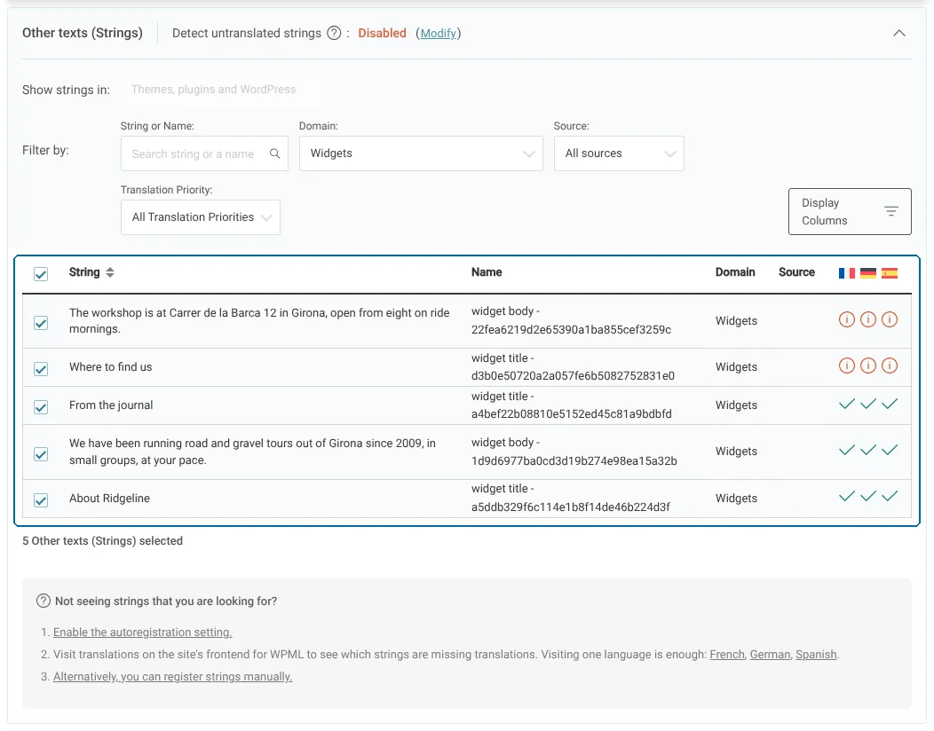Click the help icon beside Detect untranslated strings
The height and width of the screenshot is (731, 934).
334,34
